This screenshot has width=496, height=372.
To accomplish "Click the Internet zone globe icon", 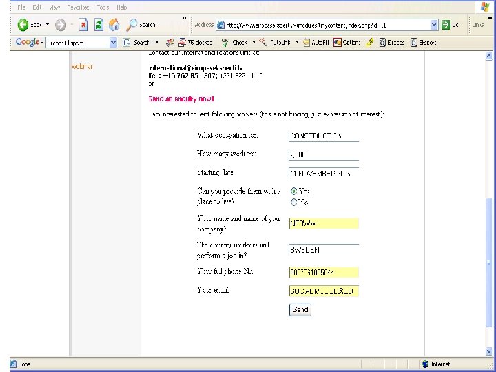I will tap(426, 364).
